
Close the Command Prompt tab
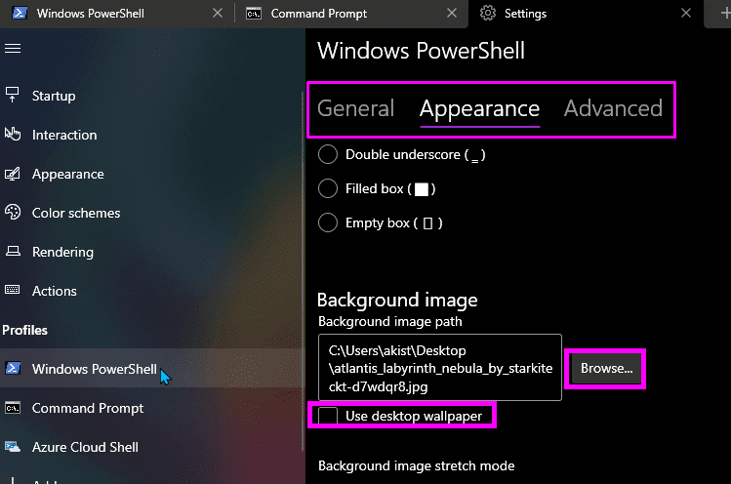pos(452,13)
